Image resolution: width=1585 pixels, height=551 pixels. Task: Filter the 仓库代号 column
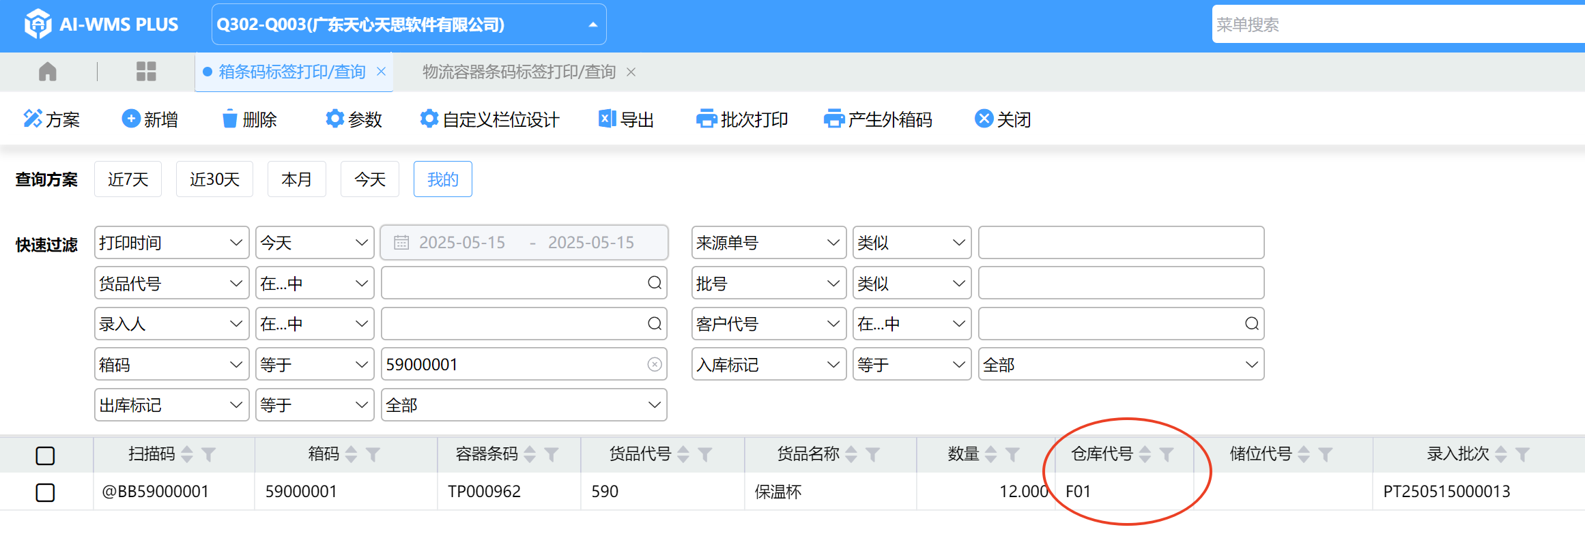(x=1167, y=454)
